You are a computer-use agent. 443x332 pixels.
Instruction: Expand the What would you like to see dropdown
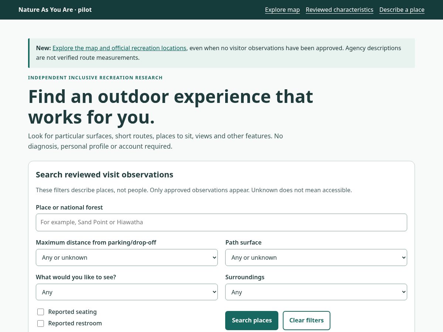click(x=127, y=292)
